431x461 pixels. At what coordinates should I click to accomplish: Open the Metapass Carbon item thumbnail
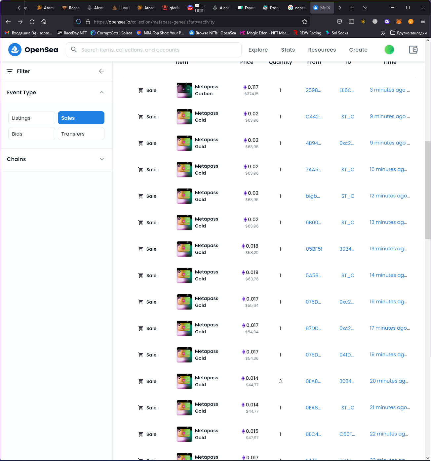pyautogui.click(x=184, y=90)
